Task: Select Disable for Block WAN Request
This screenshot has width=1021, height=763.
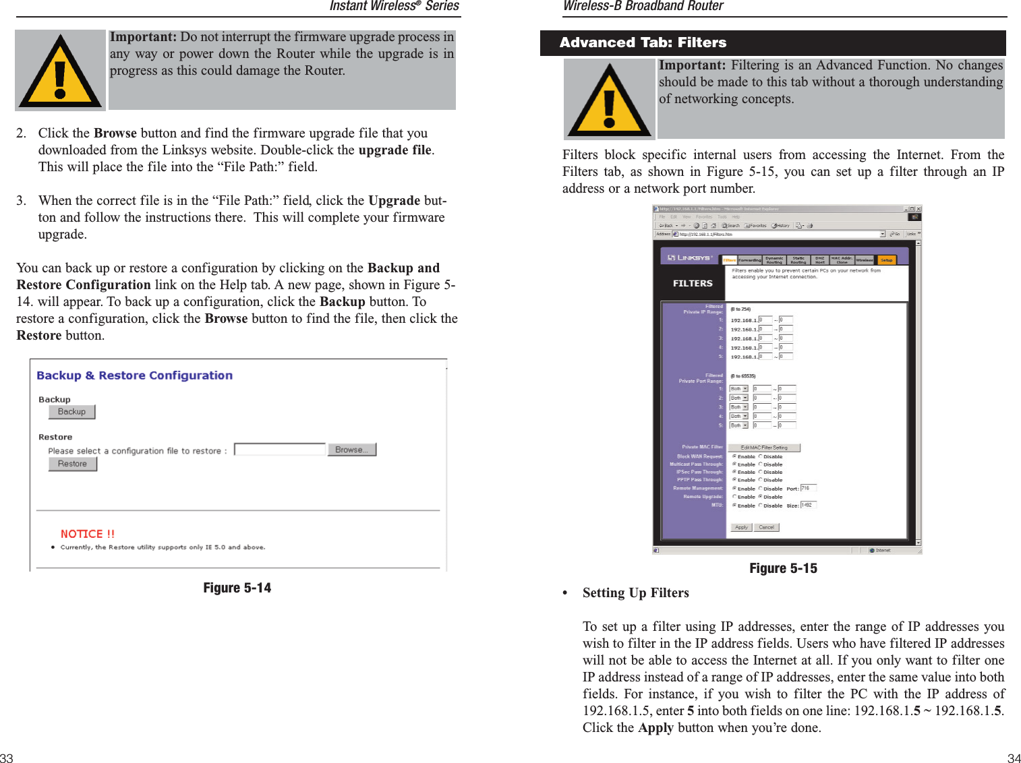Action: tap(760, 456)
